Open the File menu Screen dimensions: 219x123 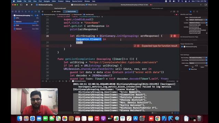click(x=25, y=1)
